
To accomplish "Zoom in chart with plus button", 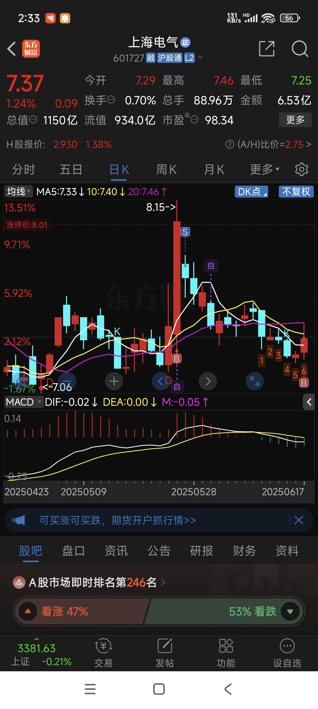I will click(114, 381).
